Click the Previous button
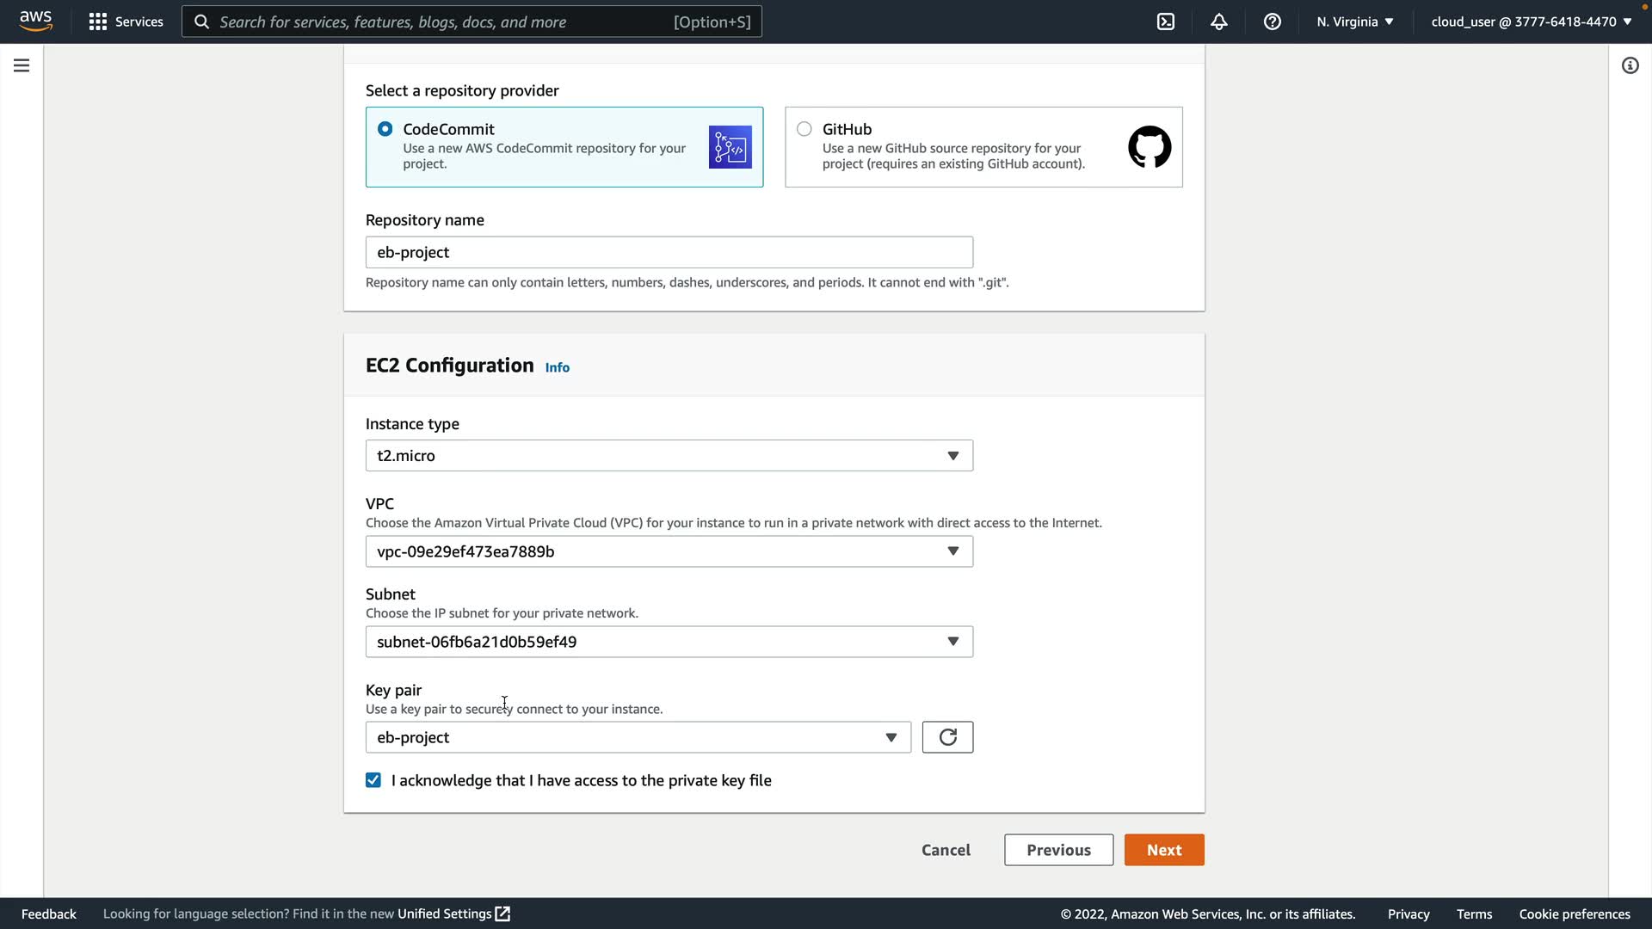 point(1058,850)
